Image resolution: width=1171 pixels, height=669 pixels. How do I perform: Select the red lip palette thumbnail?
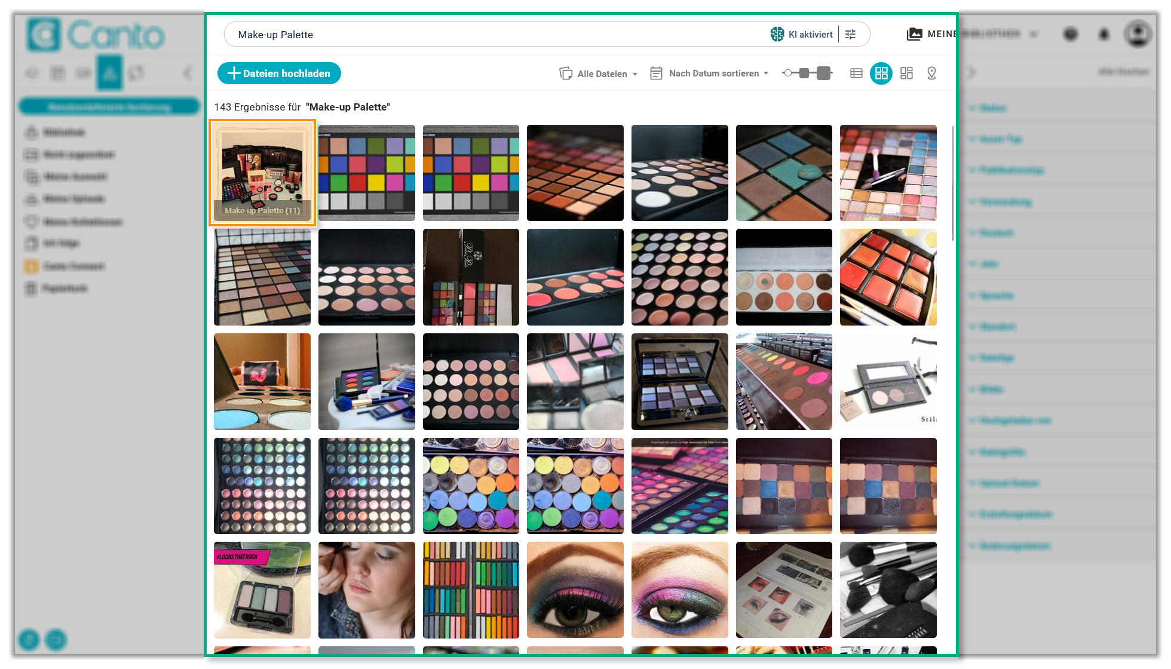point(888,277)
